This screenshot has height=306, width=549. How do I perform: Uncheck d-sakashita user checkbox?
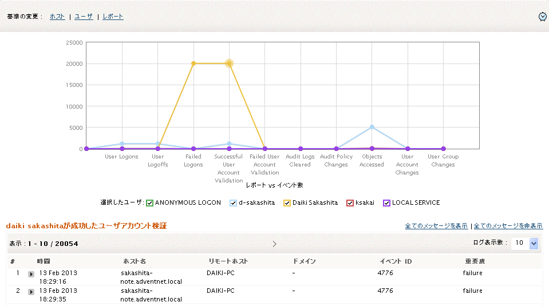(233, 203)
